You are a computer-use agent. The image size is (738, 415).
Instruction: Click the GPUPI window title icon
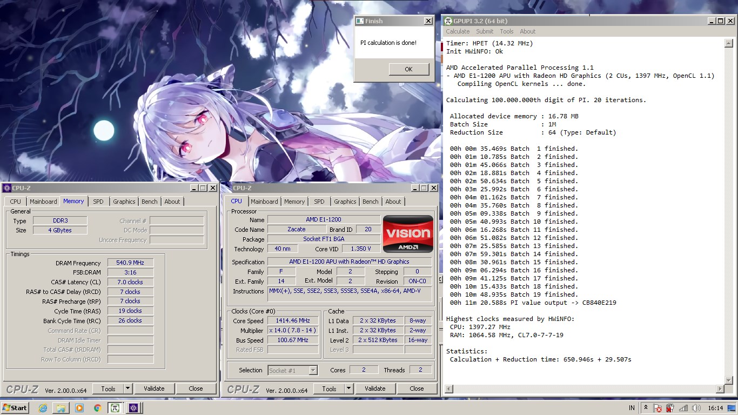pos(448,21)
